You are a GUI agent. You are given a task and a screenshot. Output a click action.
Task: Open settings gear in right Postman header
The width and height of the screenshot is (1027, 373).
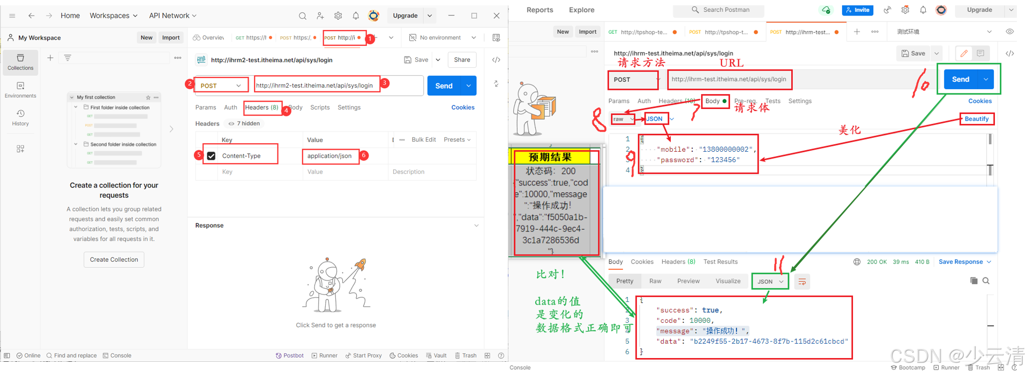(x=905, y=10)
